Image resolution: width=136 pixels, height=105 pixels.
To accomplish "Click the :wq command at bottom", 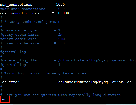I will pyautogui.click(x=4, y=99).
